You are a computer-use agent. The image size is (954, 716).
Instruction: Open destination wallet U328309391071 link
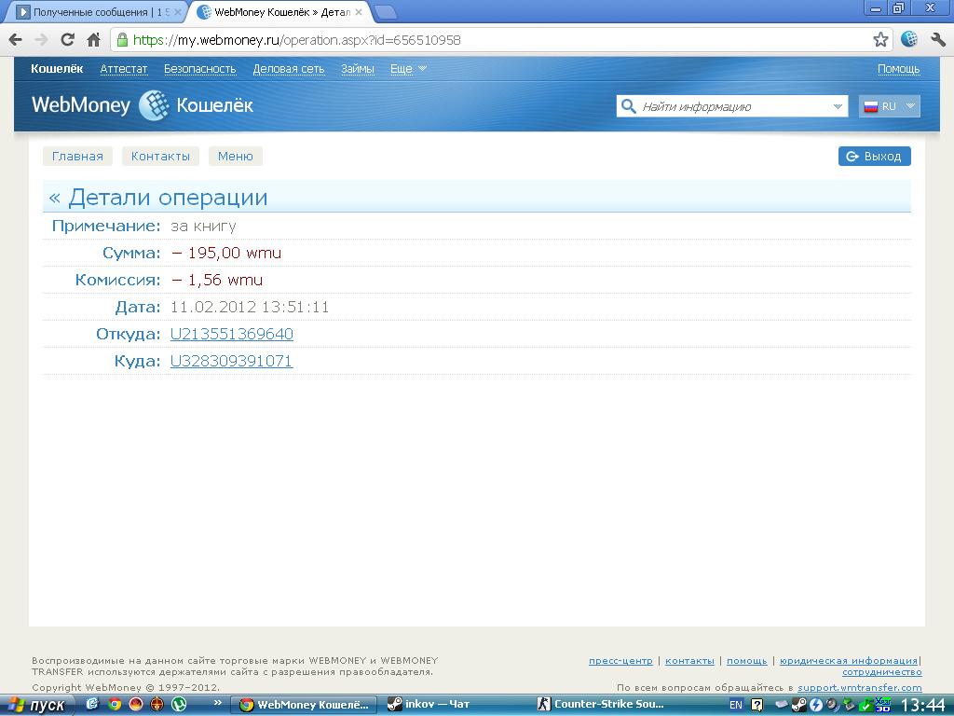[x=231, y=361]
